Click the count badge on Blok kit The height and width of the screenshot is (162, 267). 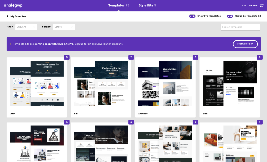click(260, 57)
